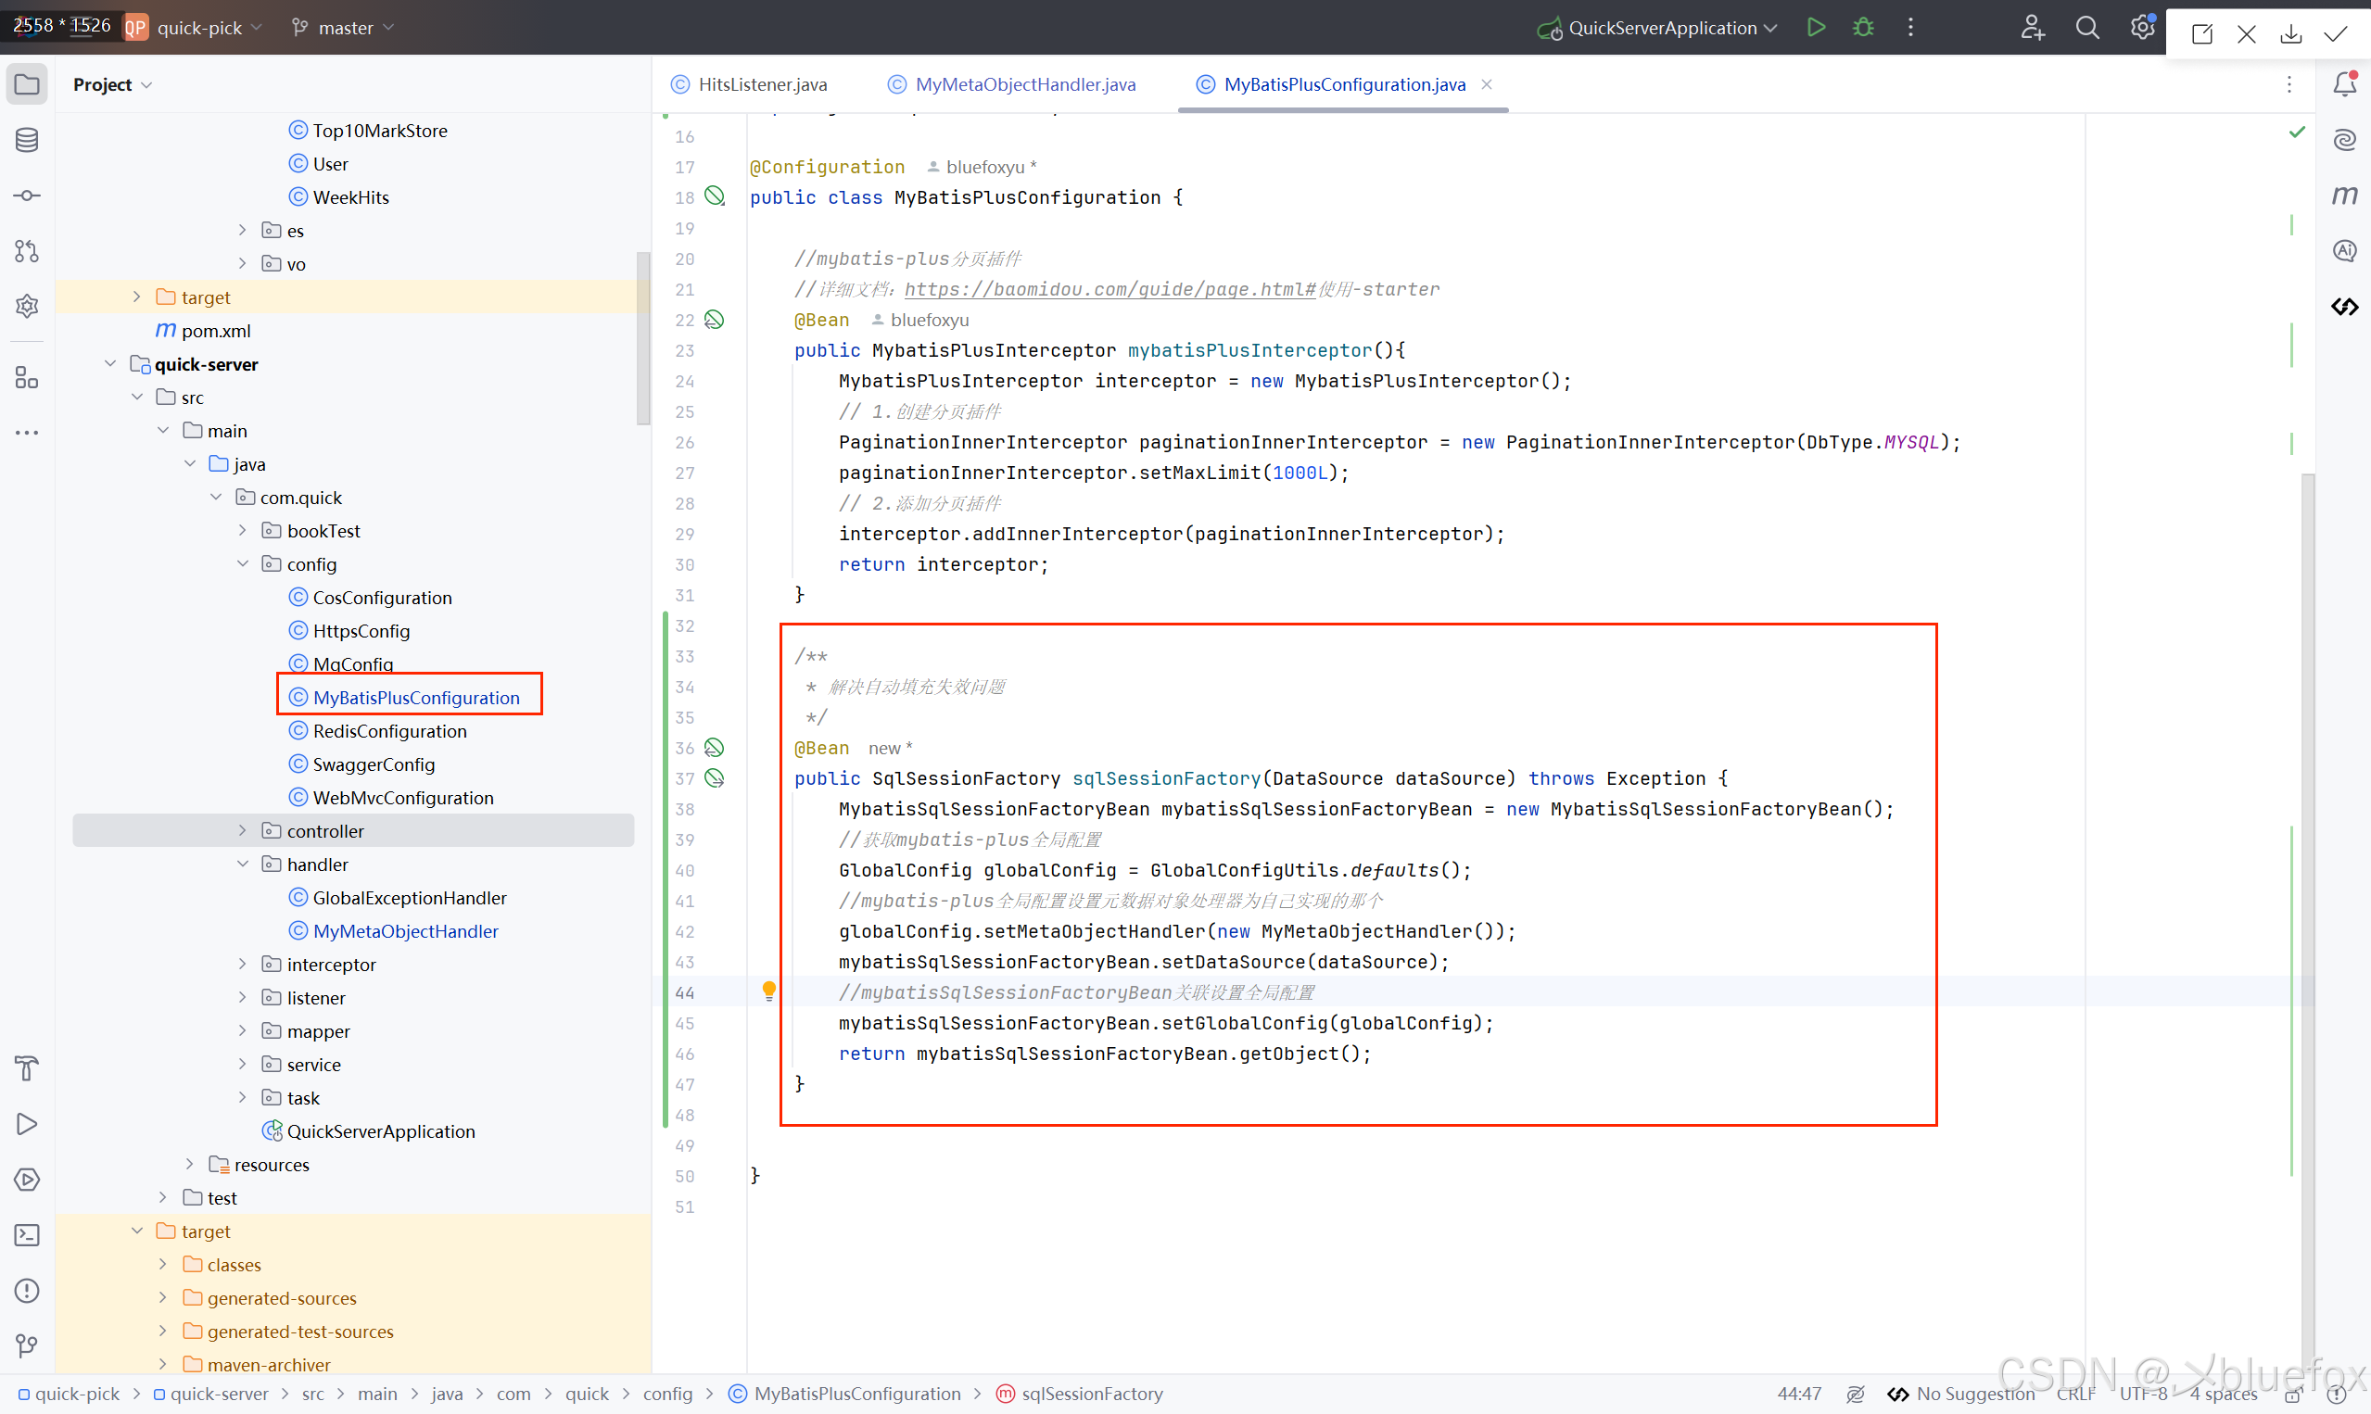Open the Database tool window icon
Viewport: 2371px width, 1414px height.
click(x=27, y=140)
